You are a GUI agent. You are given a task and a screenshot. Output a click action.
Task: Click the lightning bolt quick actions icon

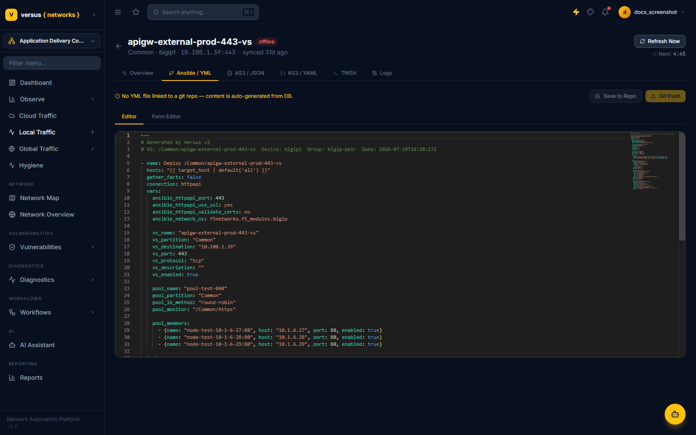point(576,12)
